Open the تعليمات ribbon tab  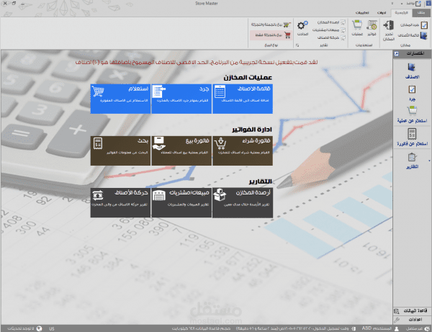pyautogui.click(x=362, y=13)
